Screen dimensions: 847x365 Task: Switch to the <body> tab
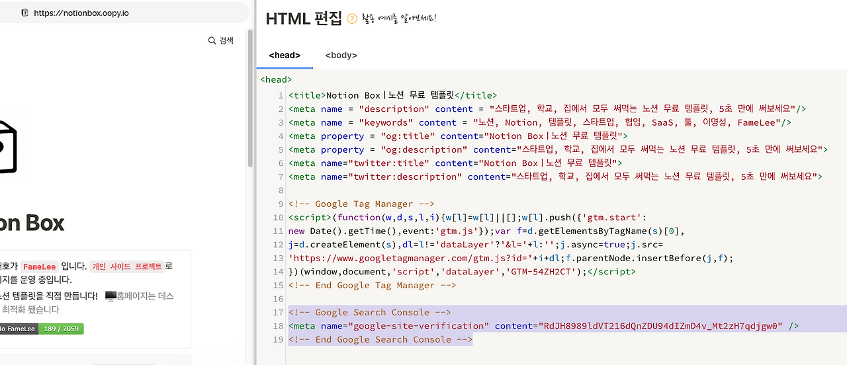coord(341,56)
